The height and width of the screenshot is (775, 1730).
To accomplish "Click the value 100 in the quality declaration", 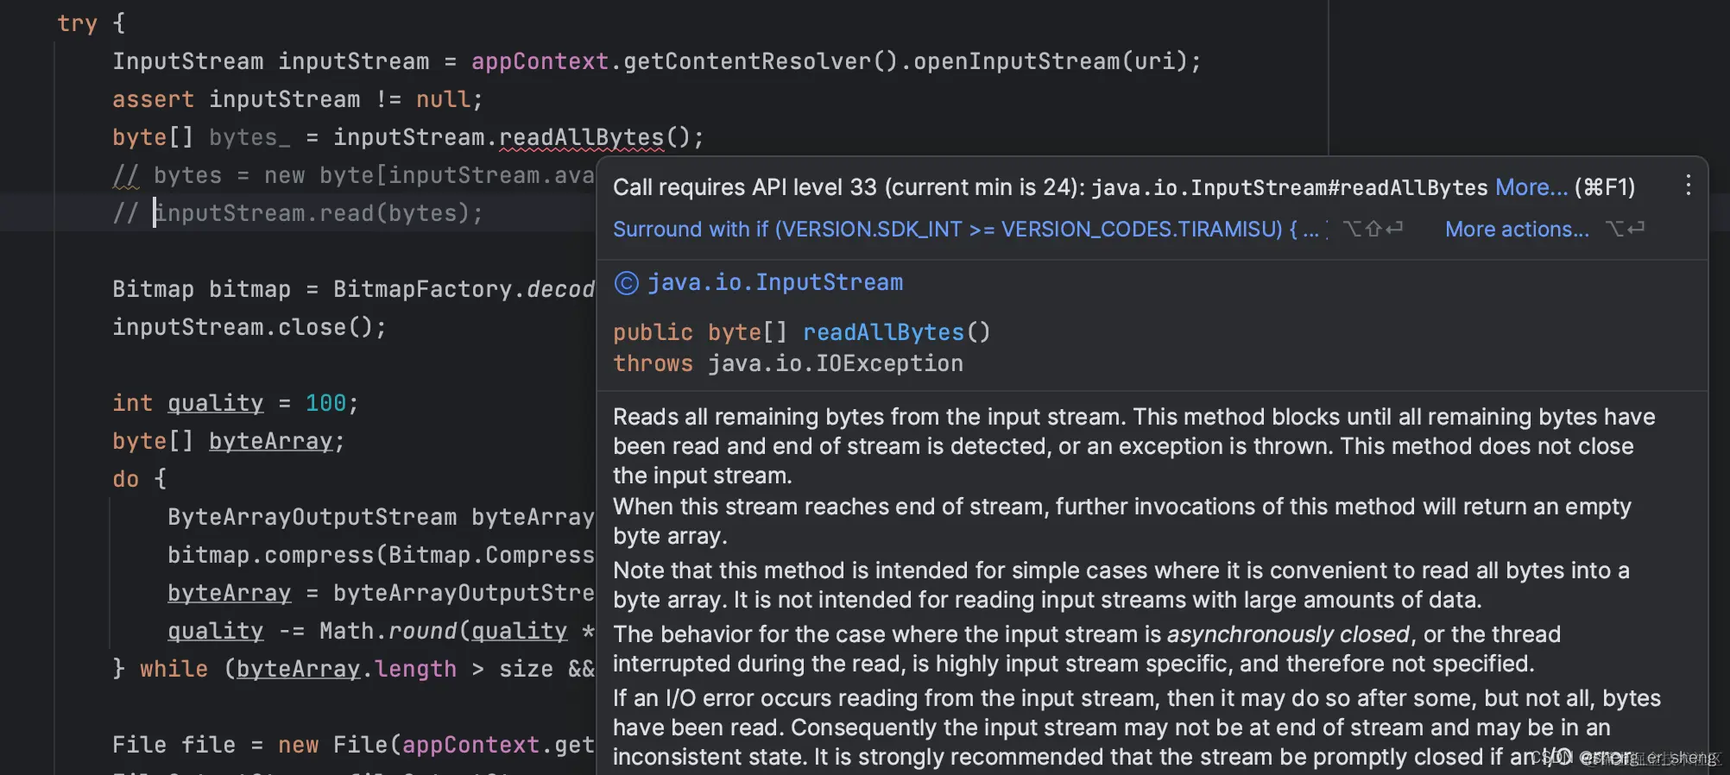I will tap(325, 403).
